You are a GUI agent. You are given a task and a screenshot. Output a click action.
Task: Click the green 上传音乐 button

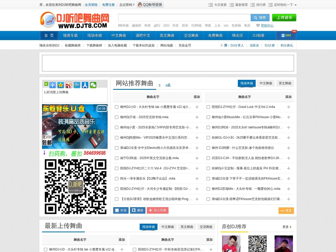pyautogui.click(x=284, y=18)
